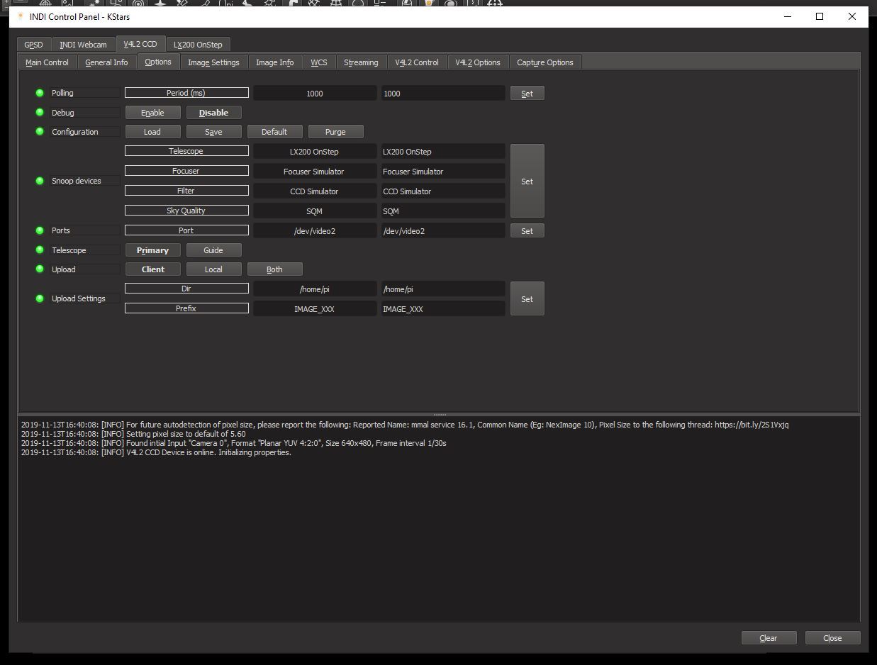Click the log line about autodetection of pixel size
The width and height of the screenshot is (877, 665).
[x=405, y=425]
